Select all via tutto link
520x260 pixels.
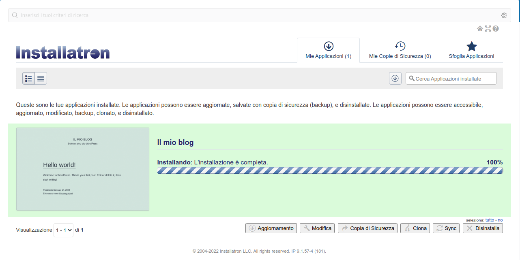click(x=490, y=220)
